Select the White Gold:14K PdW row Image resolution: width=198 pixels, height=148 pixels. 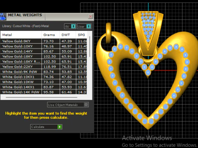[x=44, y=92]
